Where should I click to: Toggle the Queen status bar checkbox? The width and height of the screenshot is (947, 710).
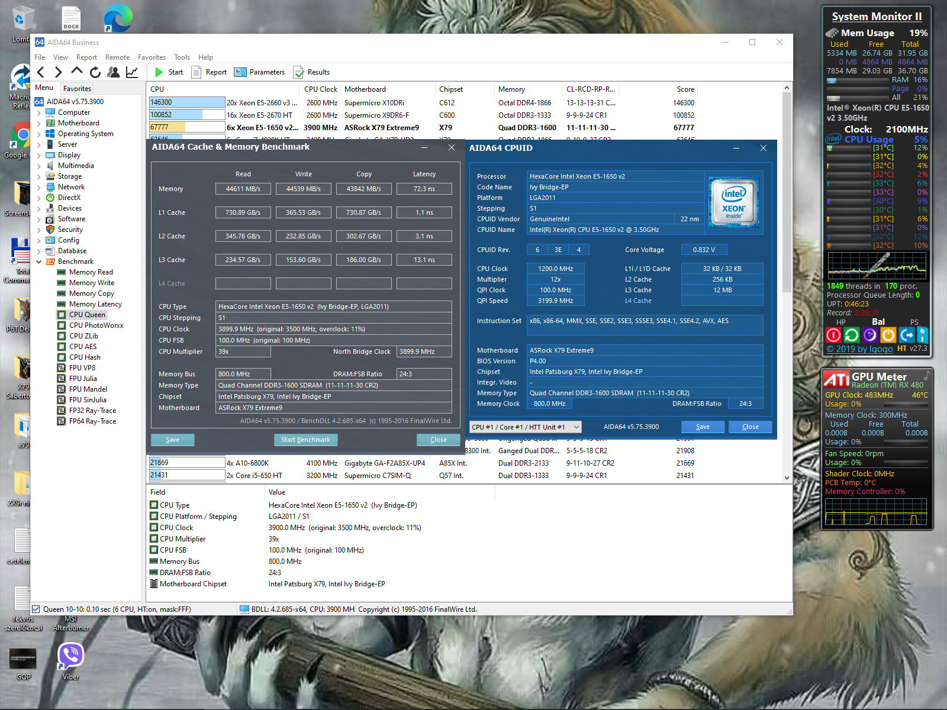pos(36,609)
